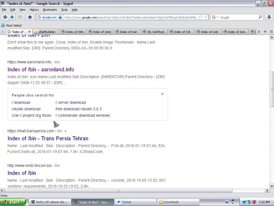Screen dimensions: 274x206
Task: Open the History menu
Action: coord(34,10)
